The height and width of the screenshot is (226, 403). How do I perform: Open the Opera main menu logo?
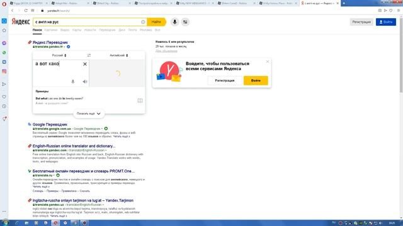click(4, 4)
